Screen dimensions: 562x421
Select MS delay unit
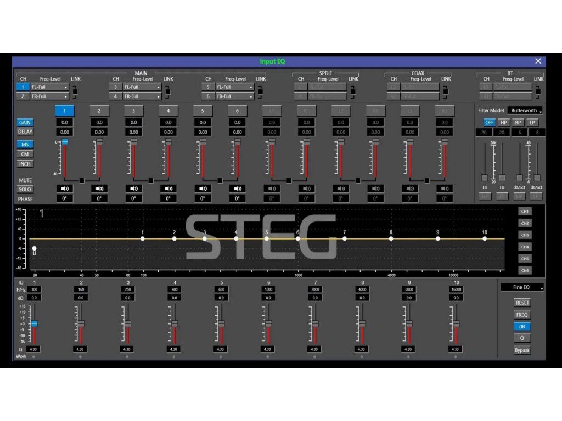pyautogui.click(x=25, y=145)
